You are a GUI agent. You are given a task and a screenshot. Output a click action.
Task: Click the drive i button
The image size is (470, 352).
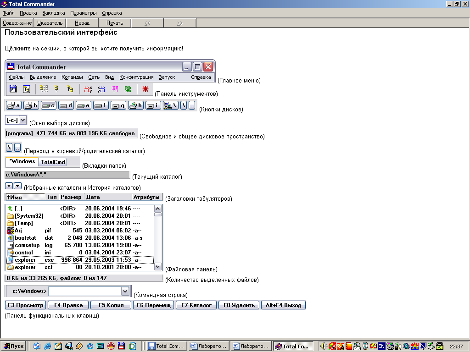(x=153, y=105)
